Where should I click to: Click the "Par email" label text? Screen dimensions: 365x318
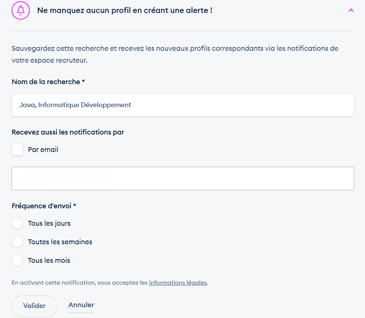pos(43,150)
